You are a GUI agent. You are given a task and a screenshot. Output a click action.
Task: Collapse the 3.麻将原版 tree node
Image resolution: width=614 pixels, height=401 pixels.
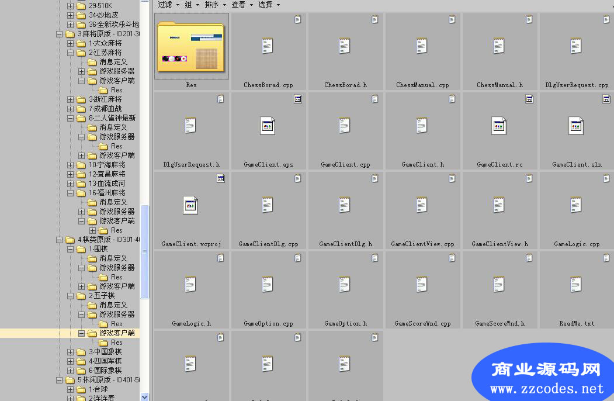click(59, 34)
